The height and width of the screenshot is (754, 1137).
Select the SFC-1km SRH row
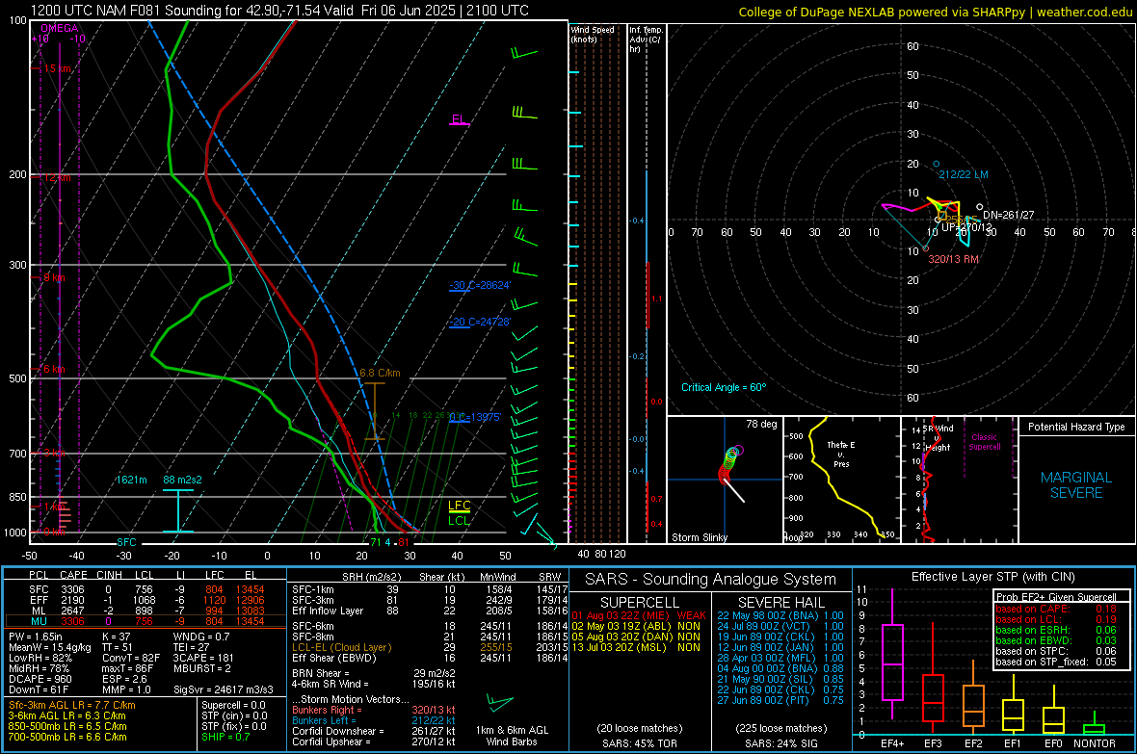coord(430,590)
